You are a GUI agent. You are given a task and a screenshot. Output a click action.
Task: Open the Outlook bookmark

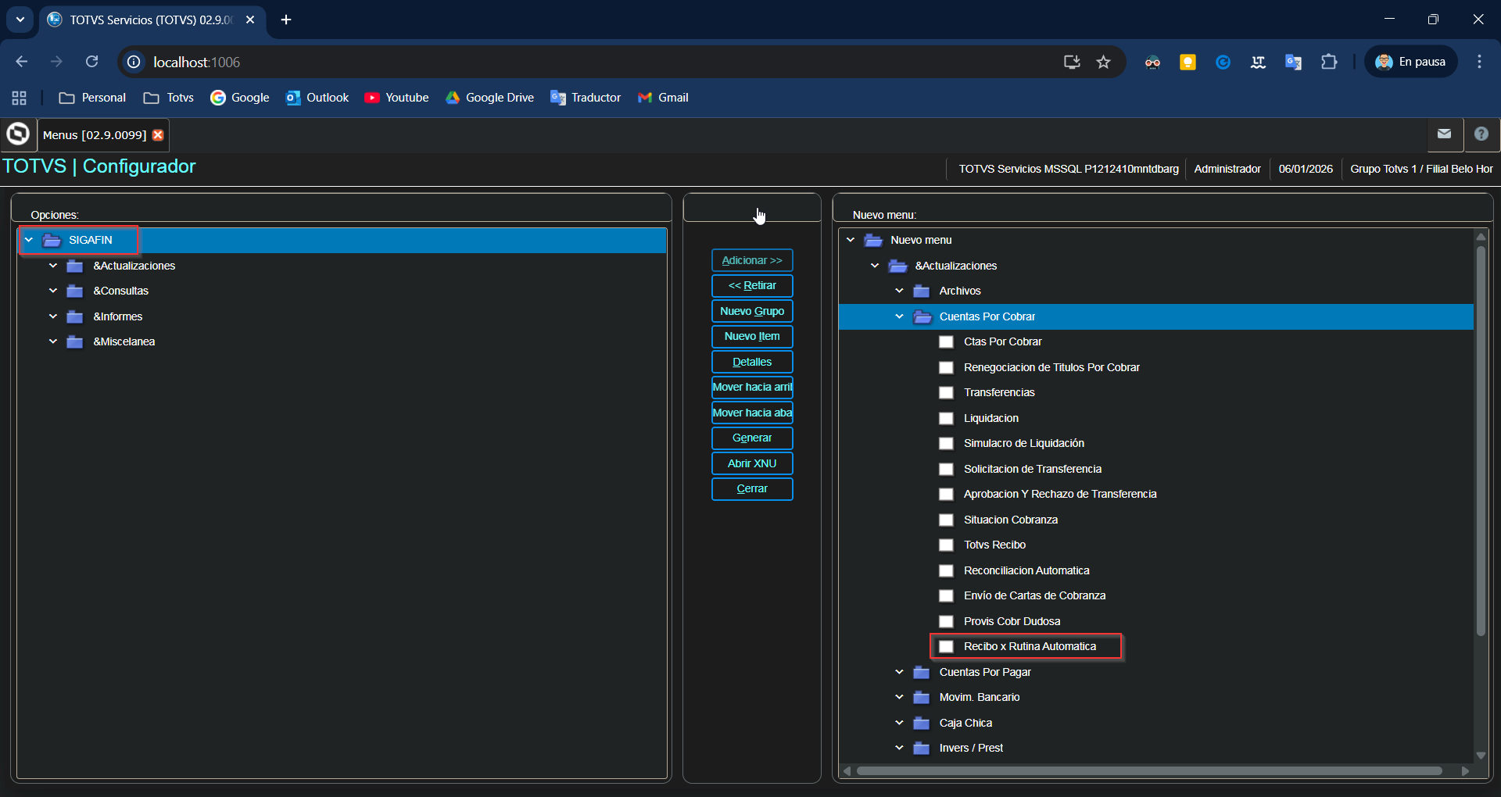317,98
